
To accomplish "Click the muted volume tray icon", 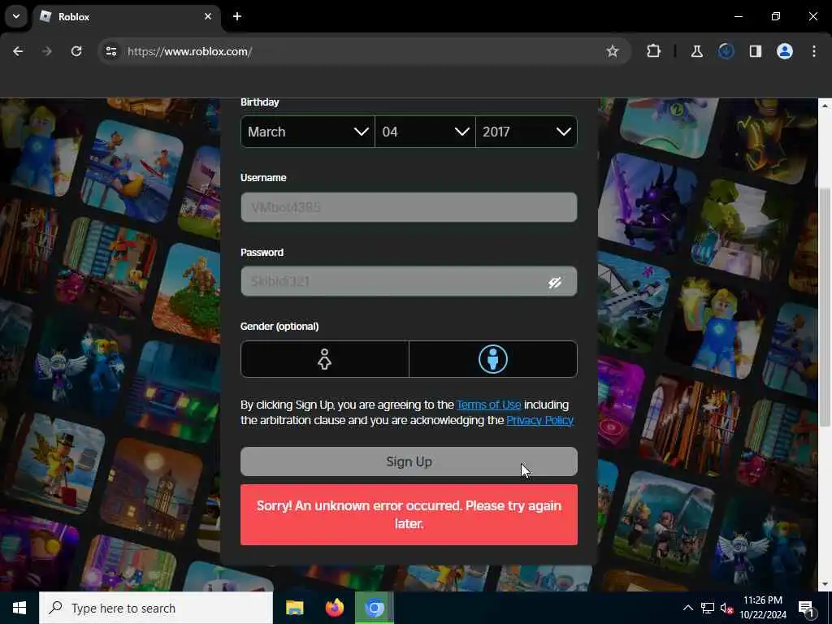I will point(726,609).
